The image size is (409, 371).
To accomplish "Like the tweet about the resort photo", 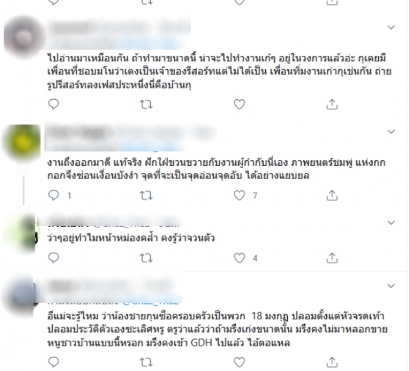I will pos(239,104).
